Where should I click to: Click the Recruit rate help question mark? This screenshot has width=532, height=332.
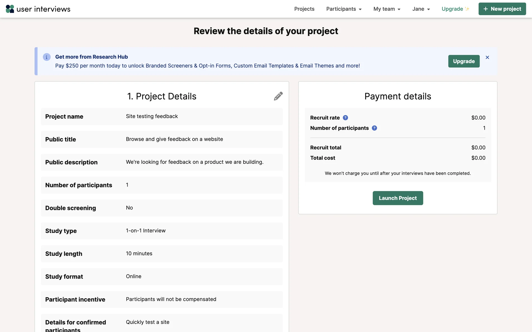[345, 118]
